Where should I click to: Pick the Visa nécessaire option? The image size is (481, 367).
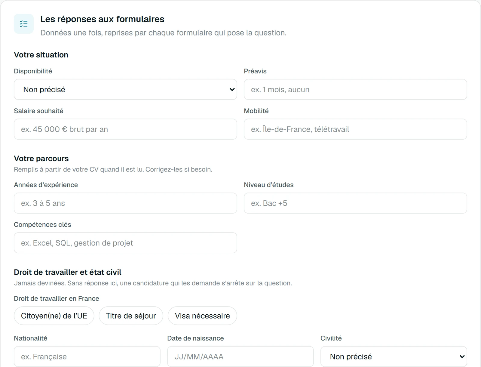coord(202,316)
